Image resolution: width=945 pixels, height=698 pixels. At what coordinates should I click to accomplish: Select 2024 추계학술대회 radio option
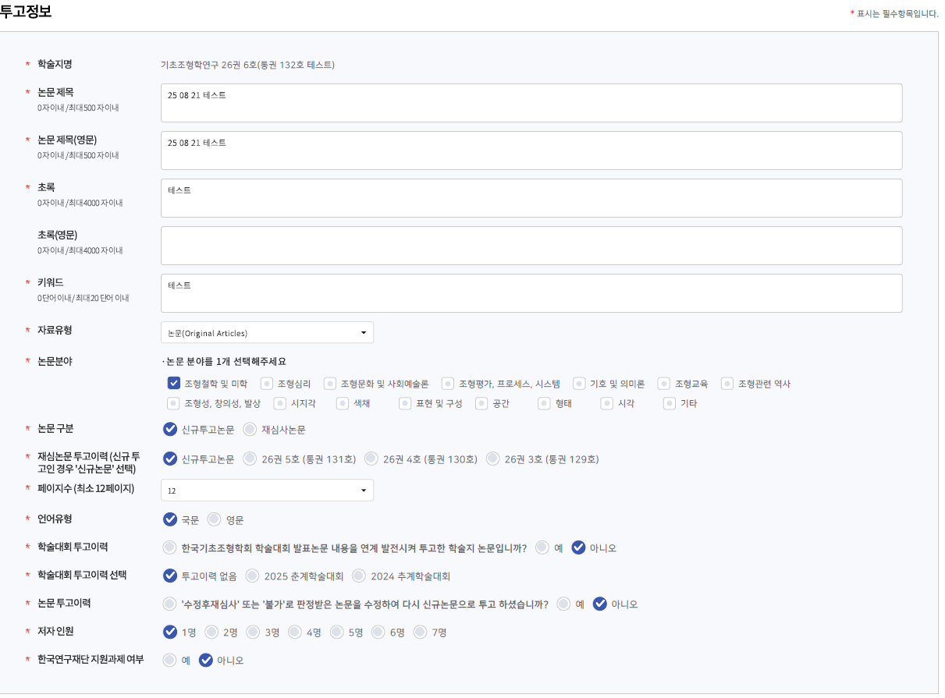(x=359, y=576)
